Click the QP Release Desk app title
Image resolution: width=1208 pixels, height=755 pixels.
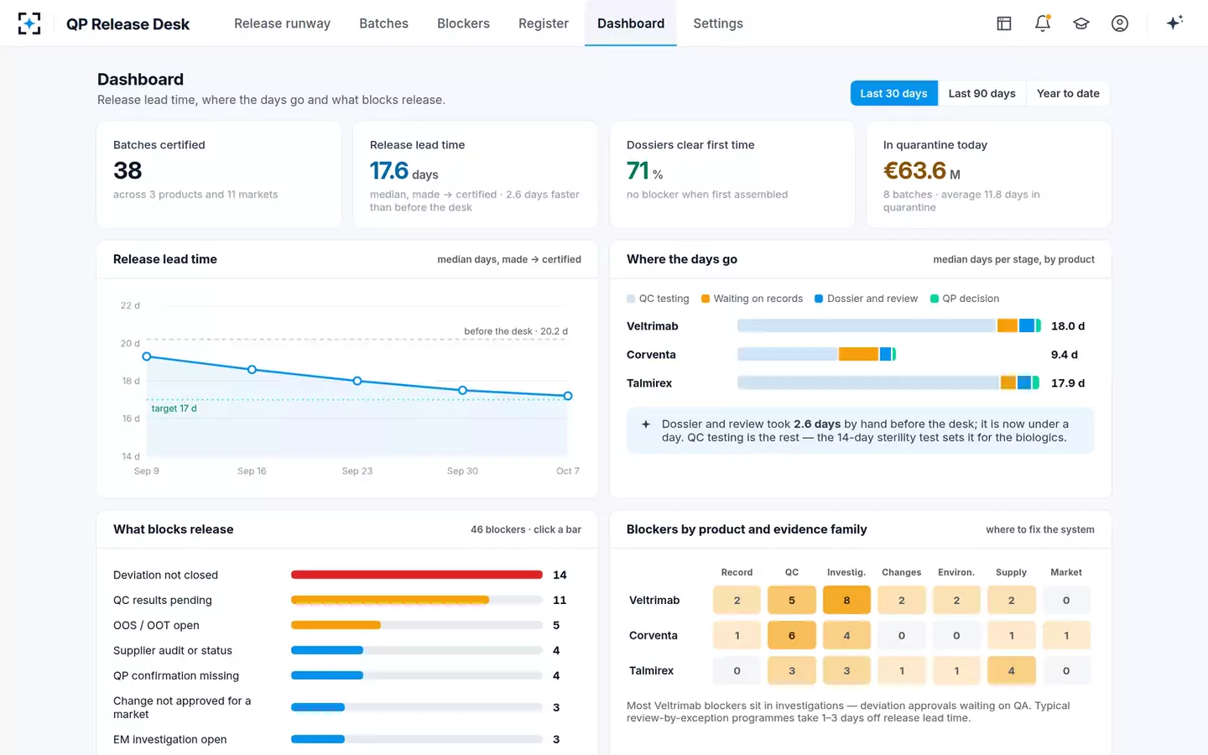coord(128,24)
